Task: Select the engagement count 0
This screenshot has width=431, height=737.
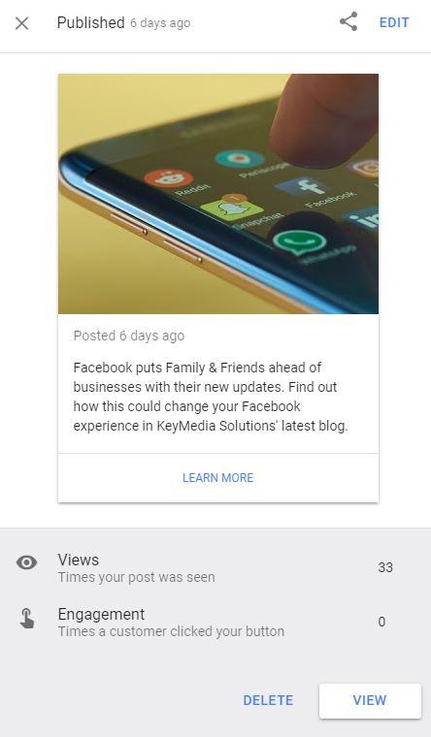Action: pos(381,622)
